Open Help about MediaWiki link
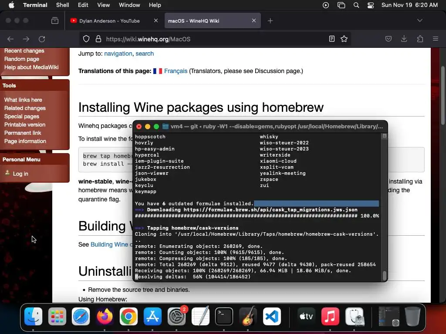The height and width of the screenshot is (334, 446). point(31,67)
